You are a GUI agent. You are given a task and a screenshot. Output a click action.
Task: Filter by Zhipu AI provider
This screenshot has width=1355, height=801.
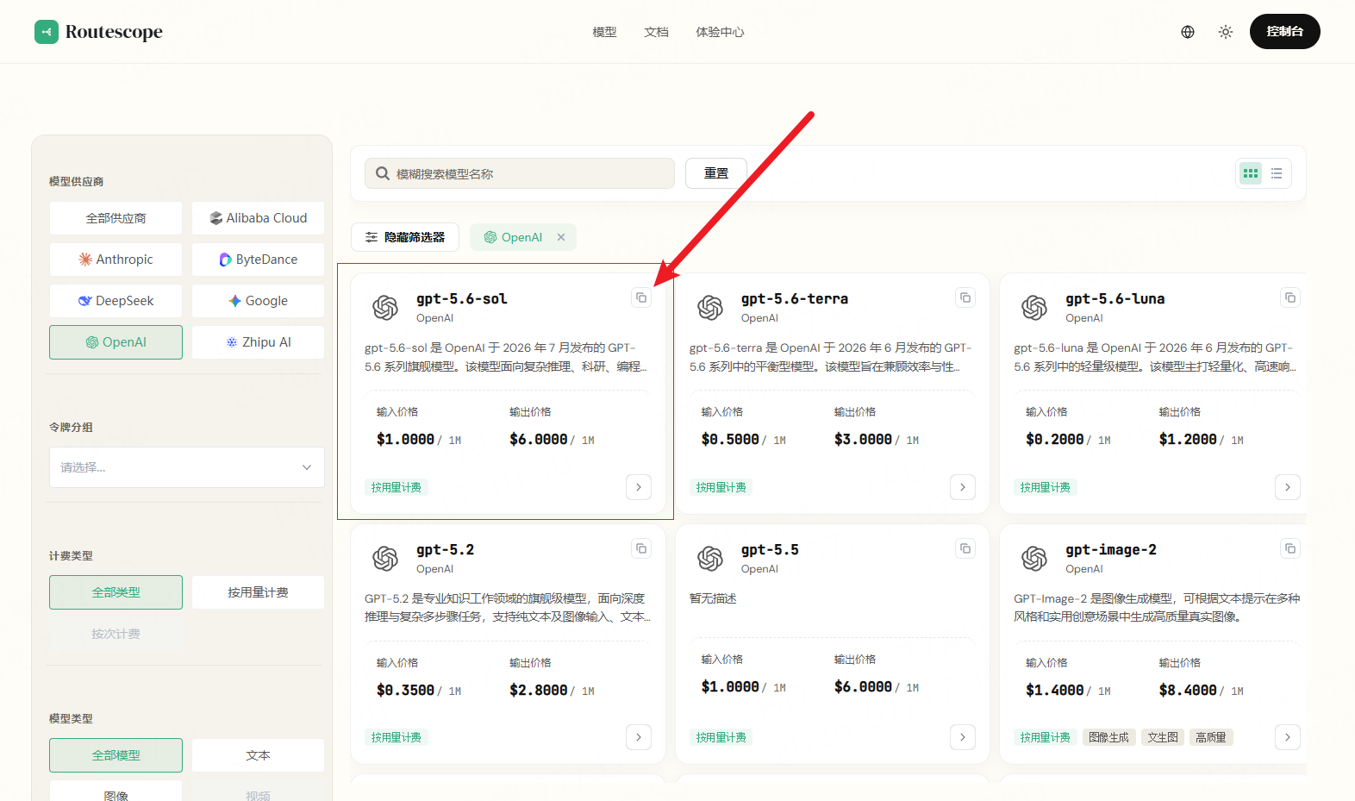point(258,342)
